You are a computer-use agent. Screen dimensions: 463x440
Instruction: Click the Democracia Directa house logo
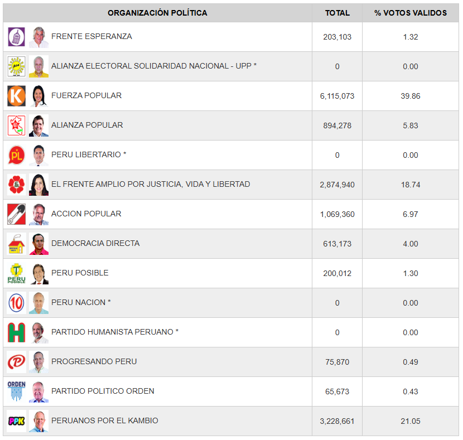pos(17,244)
